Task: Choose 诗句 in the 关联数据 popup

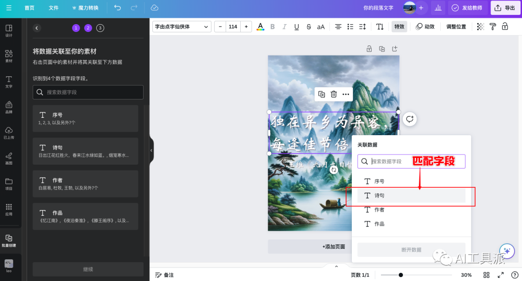Action: coord(411,196)
